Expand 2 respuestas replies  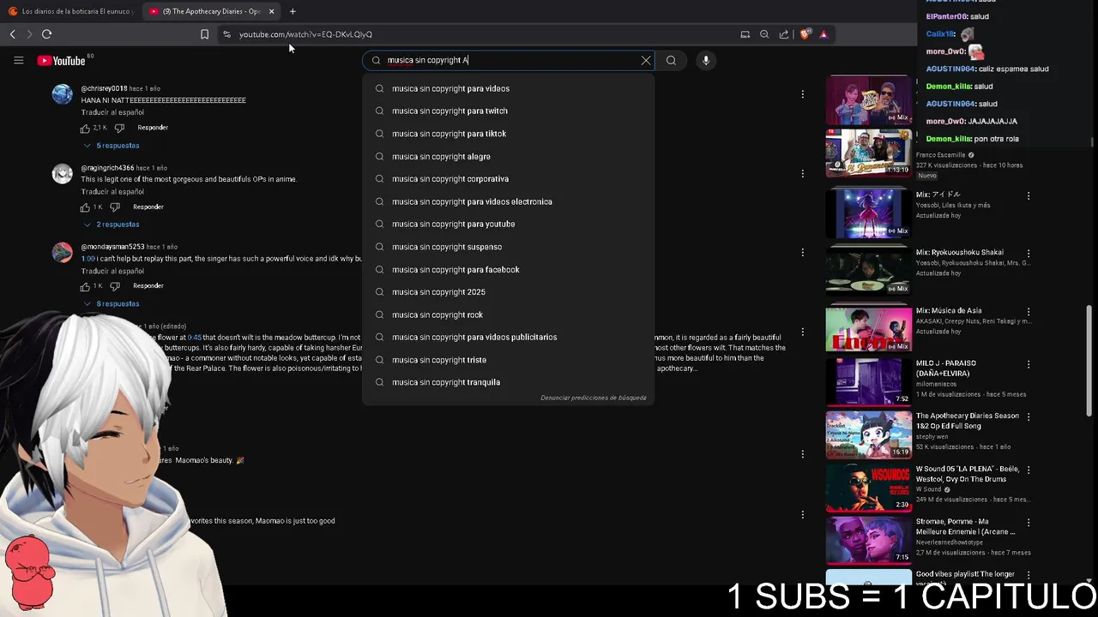coord(112,225)
